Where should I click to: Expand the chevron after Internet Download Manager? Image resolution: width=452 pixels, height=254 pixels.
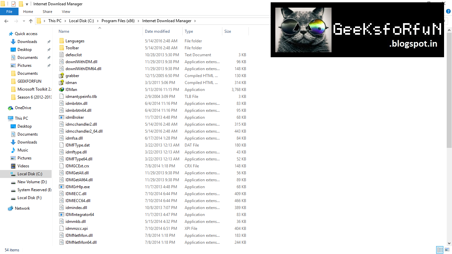[195, 21]
